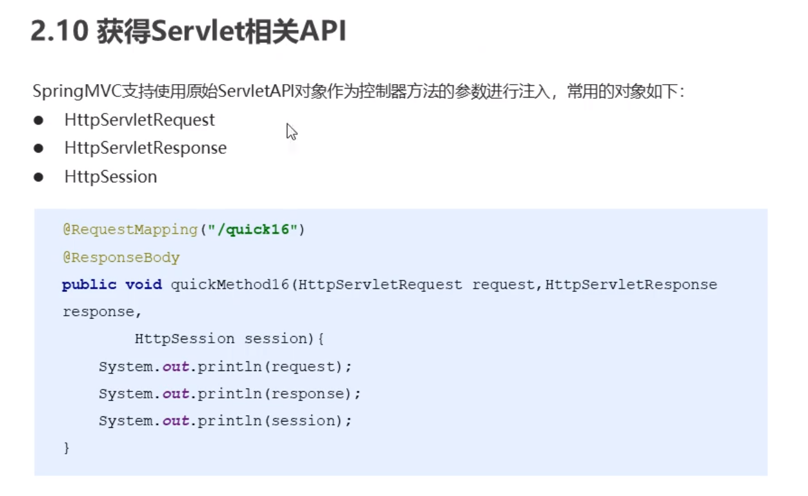808x496 pixels.
Task: Click the closing brace of the code block
Action: pyautogui.click(x=66, y=448)
